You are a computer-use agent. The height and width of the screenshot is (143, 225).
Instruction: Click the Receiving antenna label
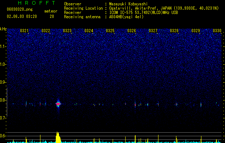[82, 17]
